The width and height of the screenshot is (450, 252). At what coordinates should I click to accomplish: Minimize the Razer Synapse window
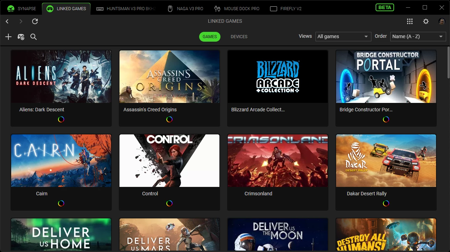[408, 7]
